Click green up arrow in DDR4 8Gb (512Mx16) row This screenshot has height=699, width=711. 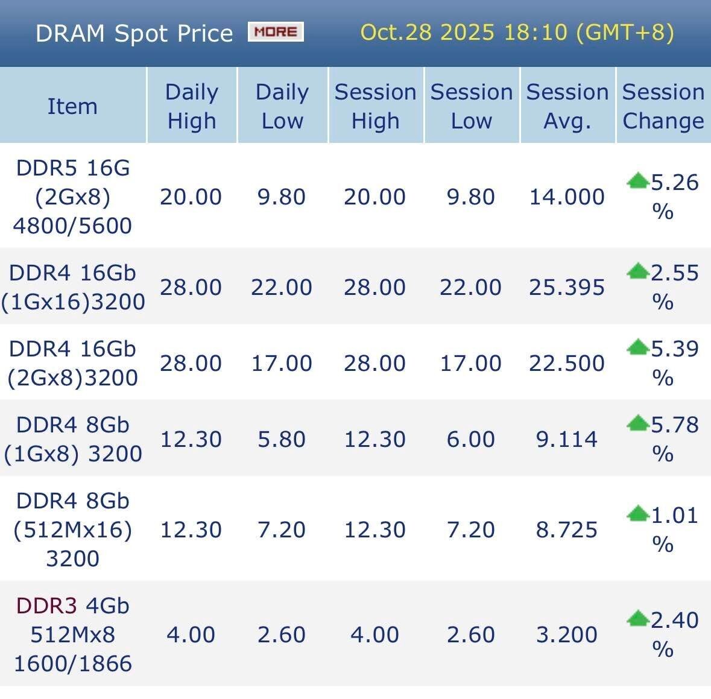click(637, 514)
